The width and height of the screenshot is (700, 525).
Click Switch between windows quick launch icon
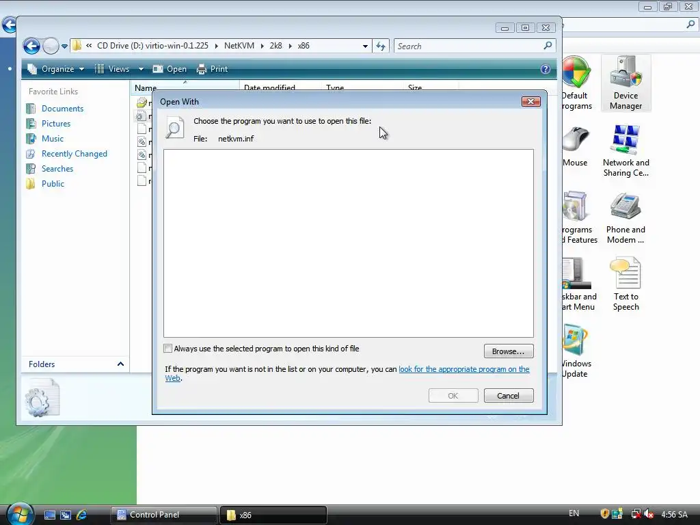[x=65, y=515]
